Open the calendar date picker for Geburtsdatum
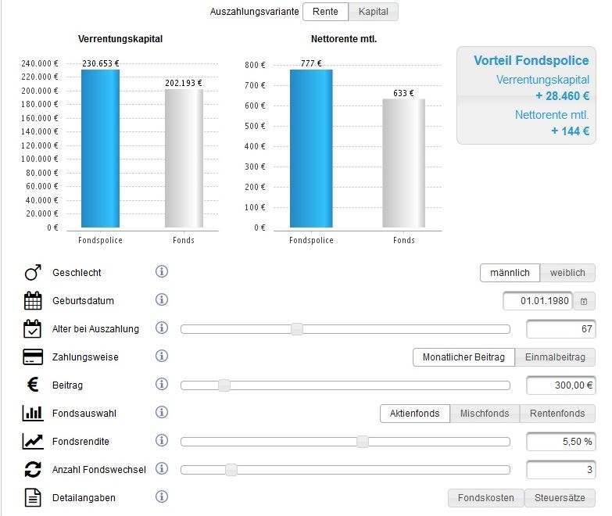 (584, 301)
